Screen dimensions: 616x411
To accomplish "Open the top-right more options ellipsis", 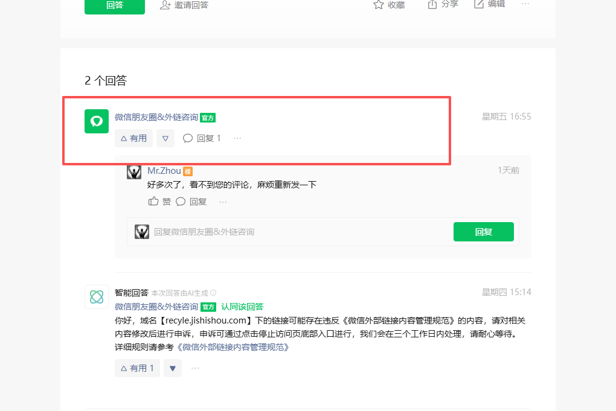I will 525,4.
